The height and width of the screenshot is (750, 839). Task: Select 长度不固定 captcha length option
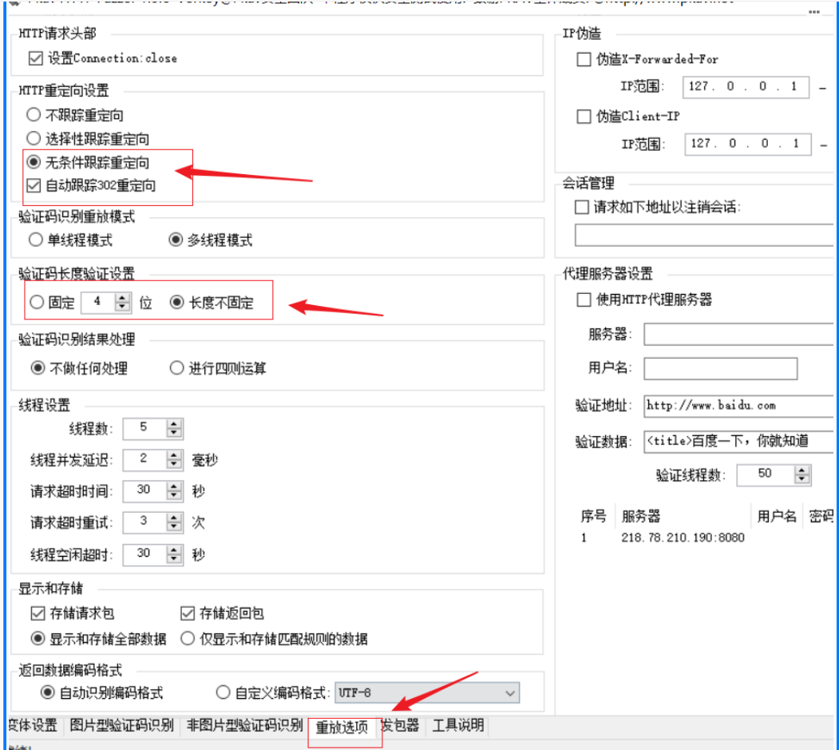pyautogui.click(x=177, y=302)
